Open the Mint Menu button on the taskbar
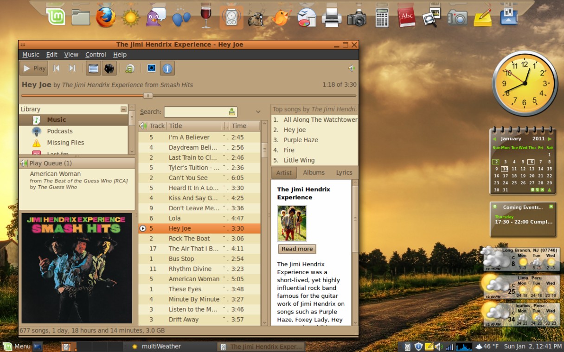The width and height of the screenshot is (564, 352). point(17,346)
